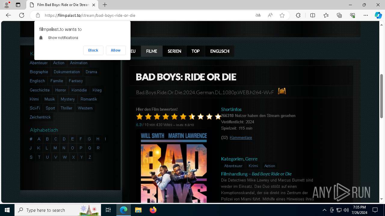Open browser Extensions icon

[298, 15]
